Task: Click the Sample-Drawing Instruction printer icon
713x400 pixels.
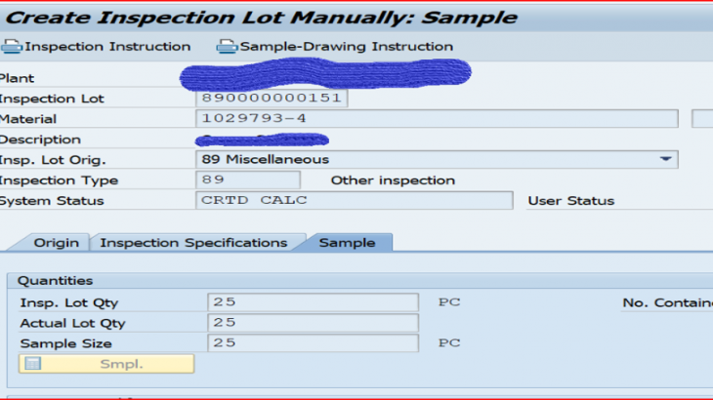Action: pyautogui.click(x=227, y=46)
